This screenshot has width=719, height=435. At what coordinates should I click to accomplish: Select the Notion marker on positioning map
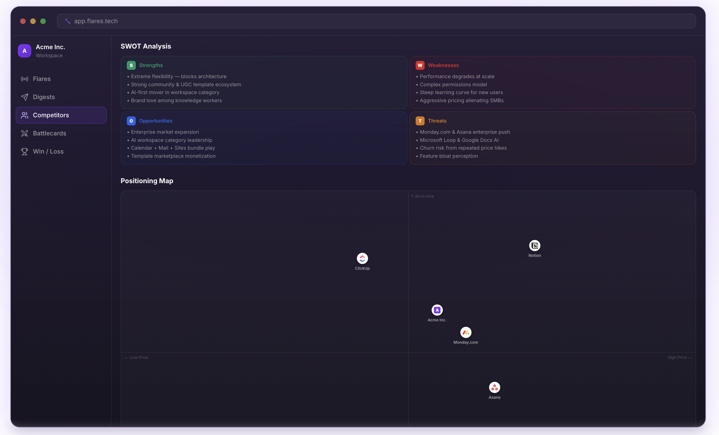pyautogui.click(x=535, y=246)
